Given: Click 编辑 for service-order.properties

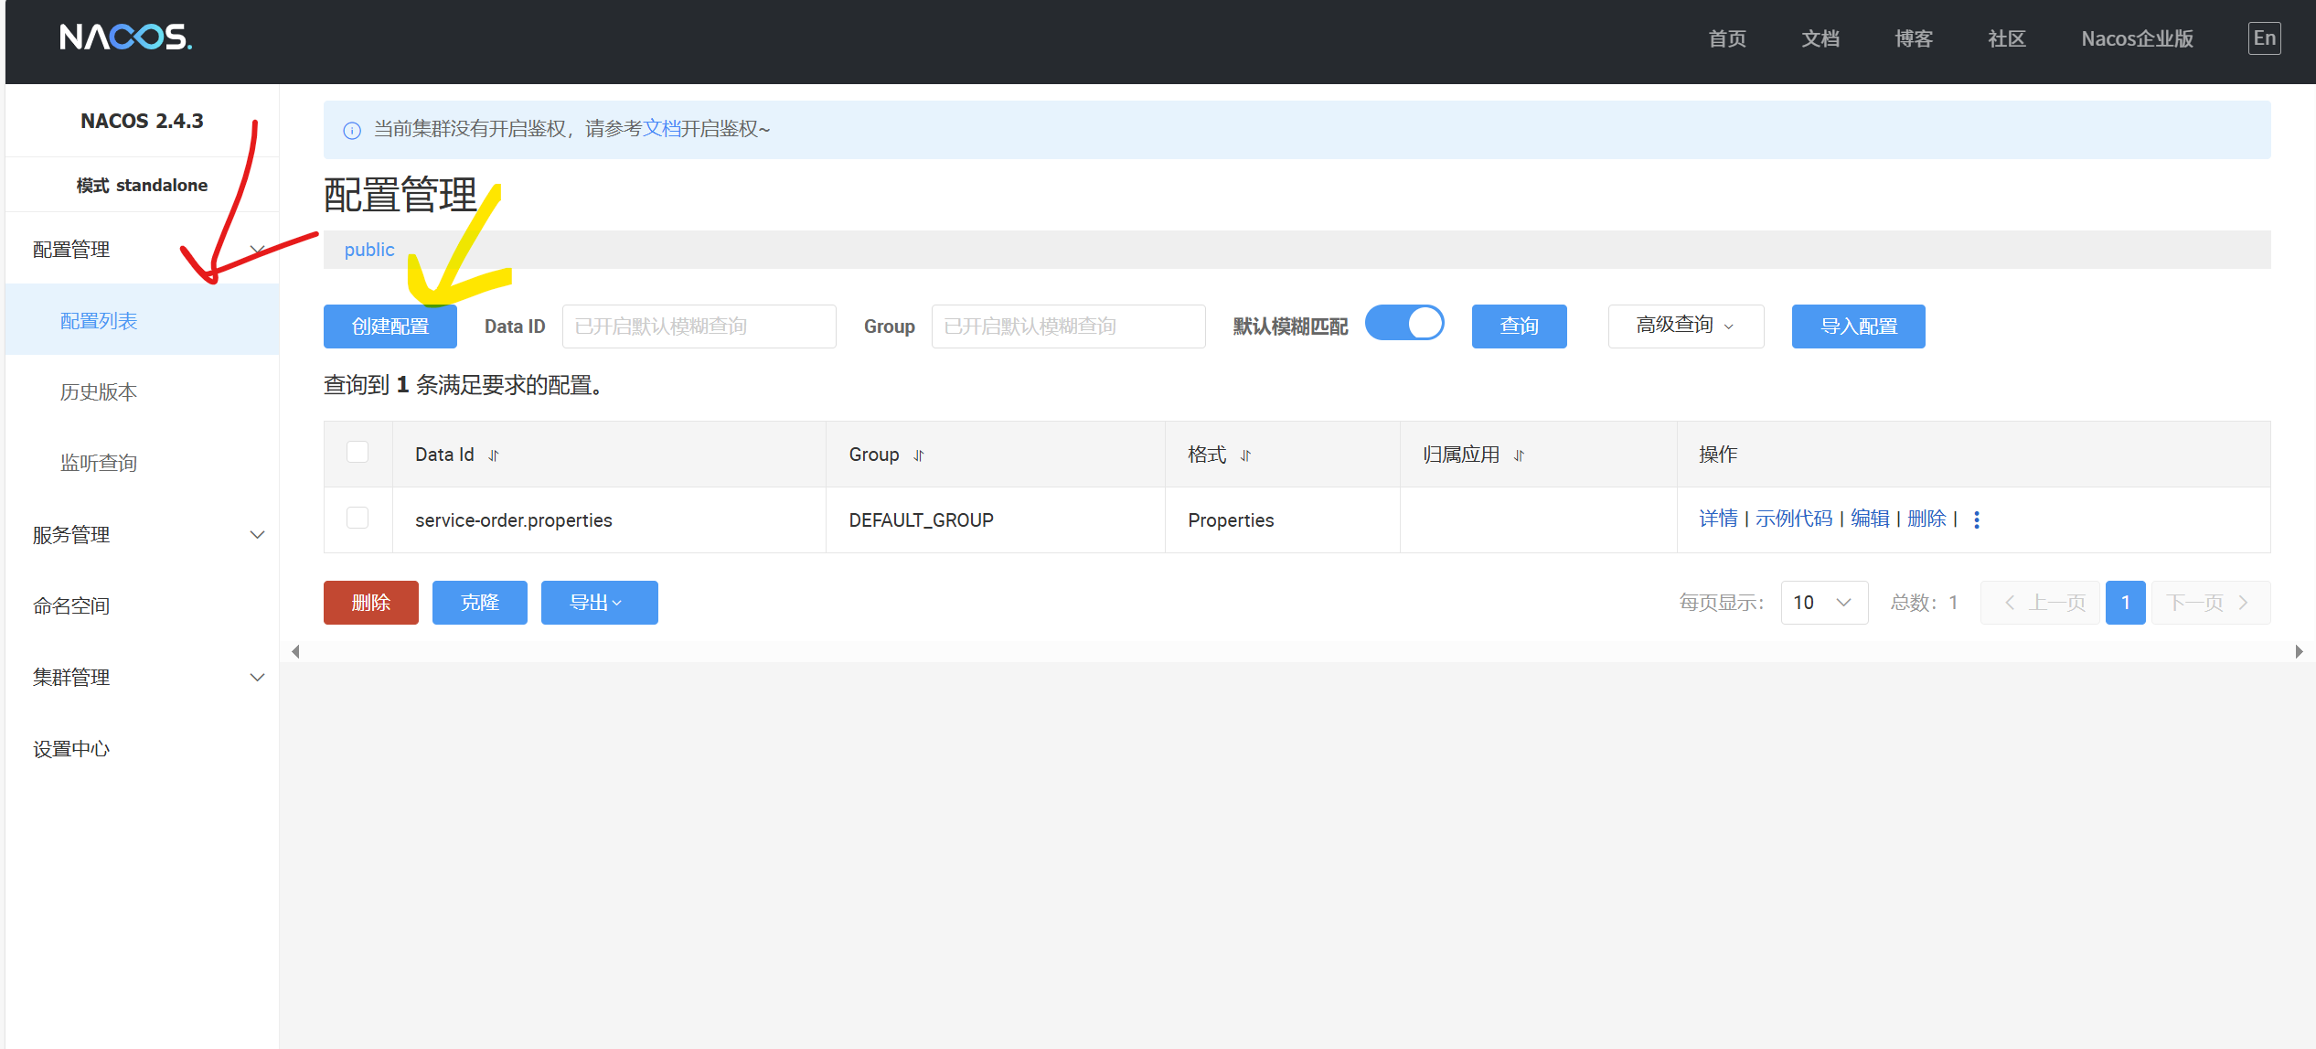Looking at the screenshot, I should [1870, 519].
